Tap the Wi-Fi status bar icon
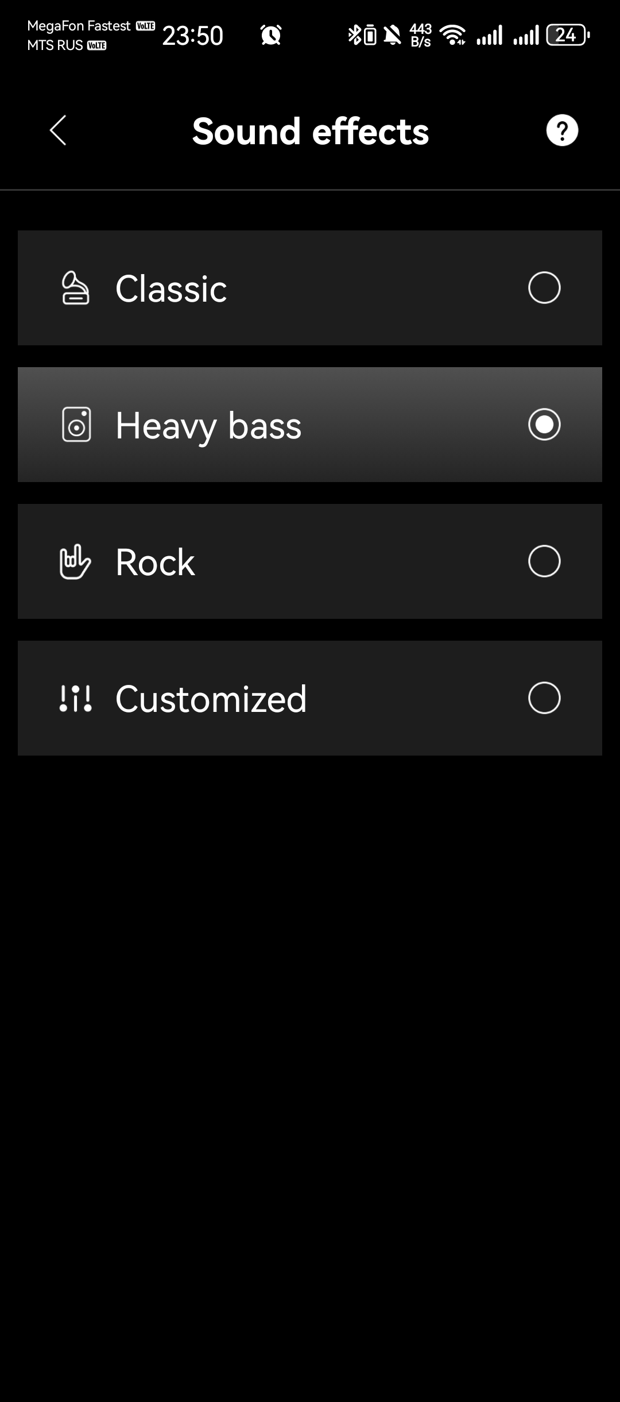The width and height of the screenshot is (620, 1402). pyautogui.click(x=453, y=36)
